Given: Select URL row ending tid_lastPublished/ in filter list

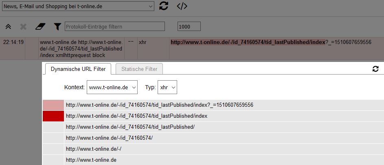Looking at the screenshot, I should tap(224, 127).
